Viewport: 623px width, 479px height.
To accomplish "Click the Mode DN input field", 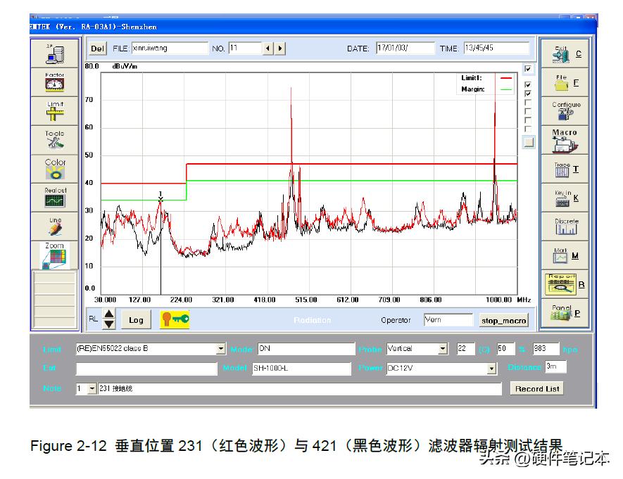I will [306, 349].
